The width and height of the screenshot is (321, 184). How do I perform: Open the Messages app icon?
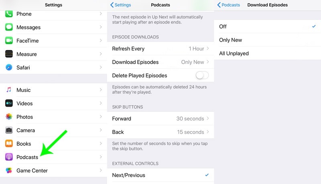(9, 27)
